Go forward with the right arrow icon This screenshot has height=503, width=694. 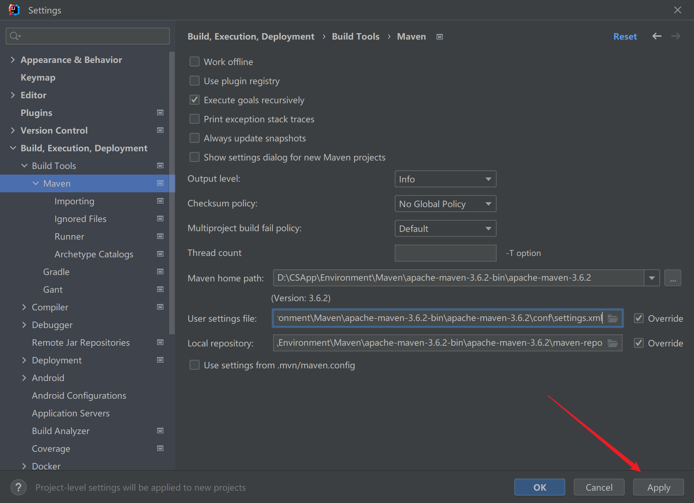click(676, 36)
